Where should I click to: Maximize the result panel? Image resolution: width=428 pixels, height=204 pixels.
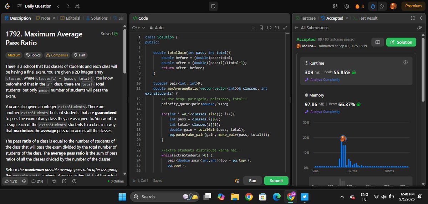413,18
